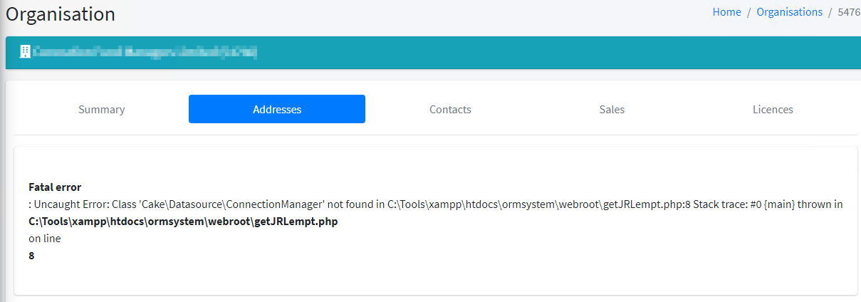
Task: Click the bold line number 8
Action: (31, 256)
